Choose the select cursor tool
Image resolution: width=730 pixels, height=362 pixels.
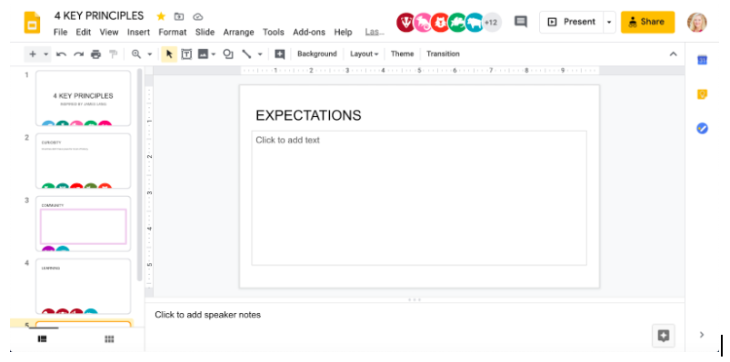169,54
